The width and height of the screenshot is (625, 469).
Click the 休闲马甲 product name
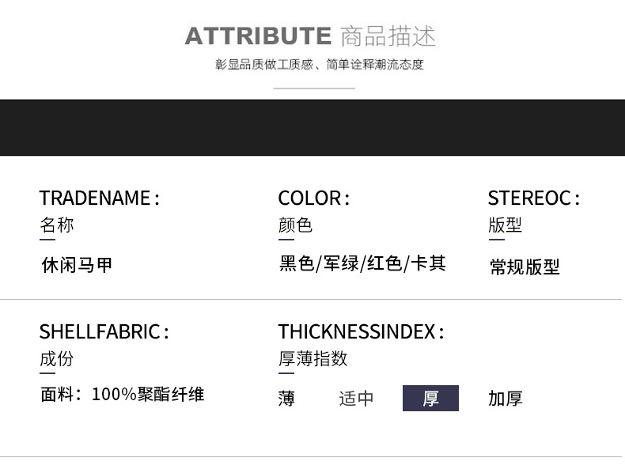[x=77, y=265]
